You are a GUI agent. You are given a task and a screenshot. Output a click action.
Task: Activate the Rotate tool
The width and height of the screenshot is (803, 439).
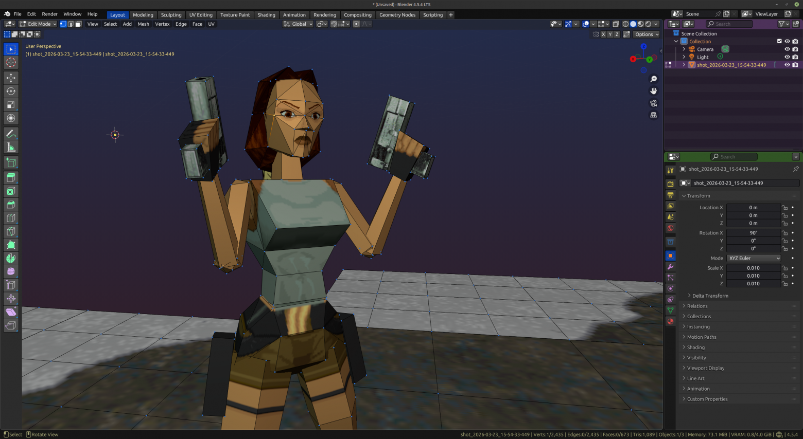(x=11, y=91)
